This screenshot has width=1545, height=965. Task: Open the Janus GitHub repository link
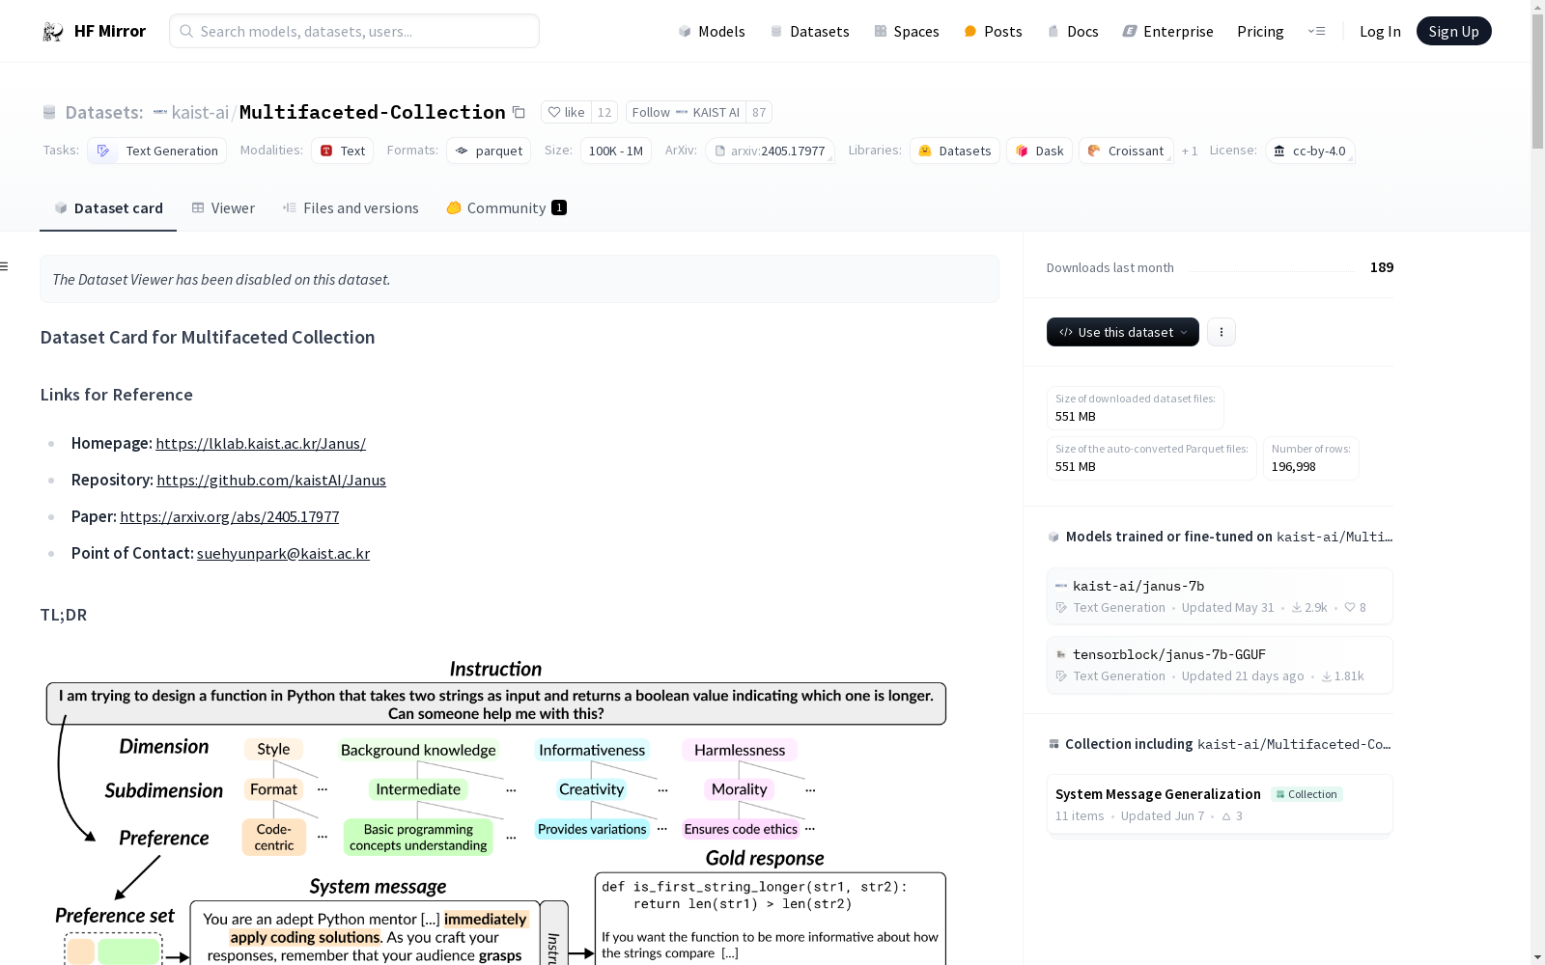click(x=271, y=481)
